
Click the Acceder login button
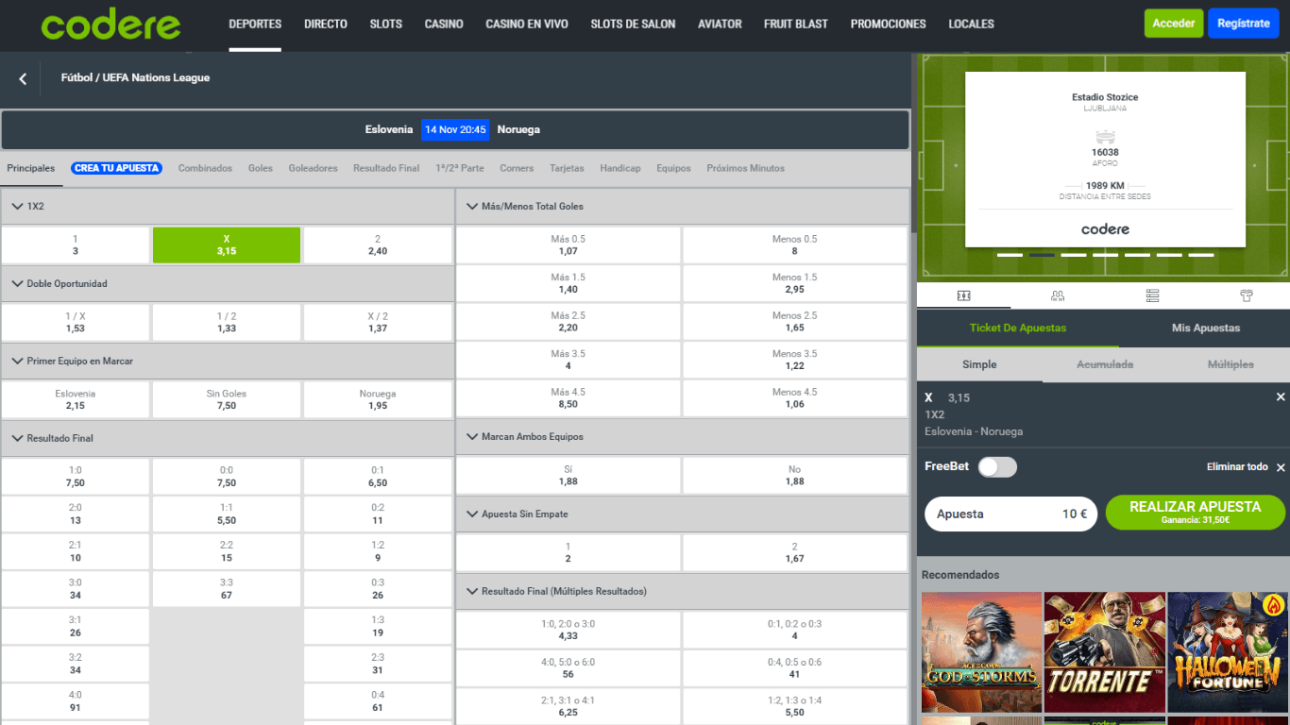1174,24
